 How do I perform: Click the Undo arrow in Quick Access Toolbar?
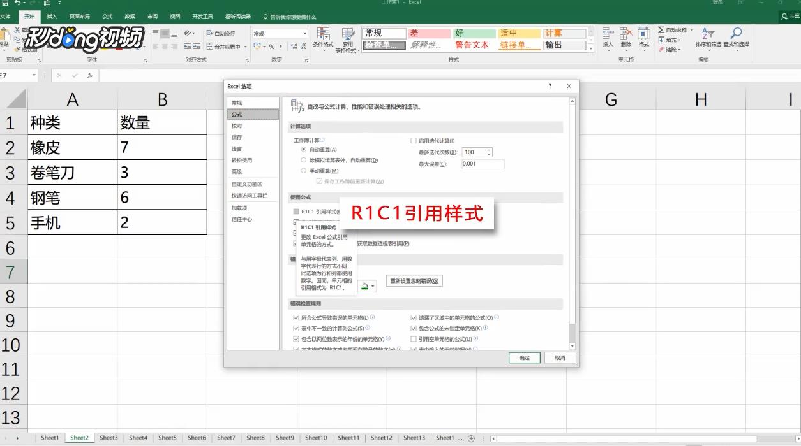click(x=18, y=3)
